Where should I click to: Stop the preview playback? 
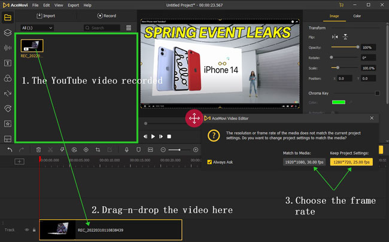coord(169,136)
